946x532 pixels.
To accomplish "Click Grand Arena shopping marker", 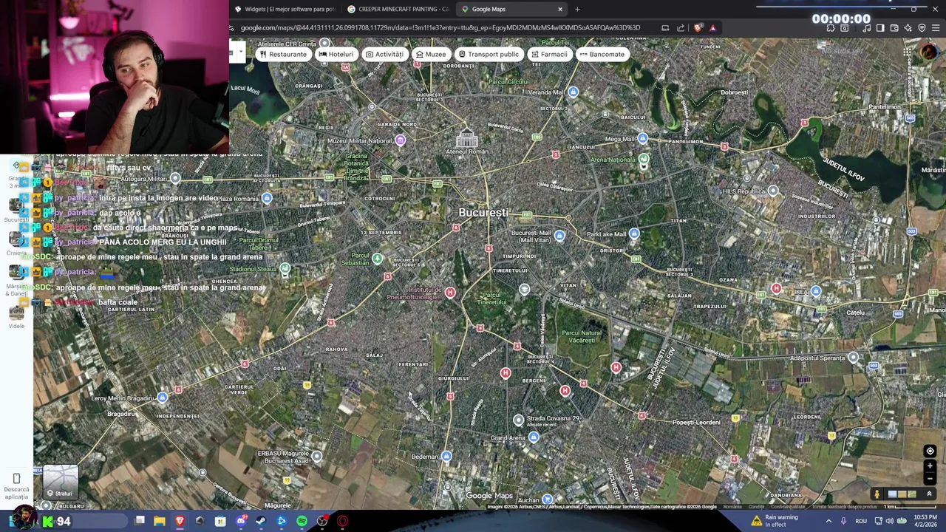I will (534, 437).
